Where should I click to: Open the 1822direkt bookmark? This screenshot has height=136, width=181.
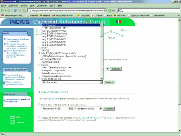tap(83, 15)
